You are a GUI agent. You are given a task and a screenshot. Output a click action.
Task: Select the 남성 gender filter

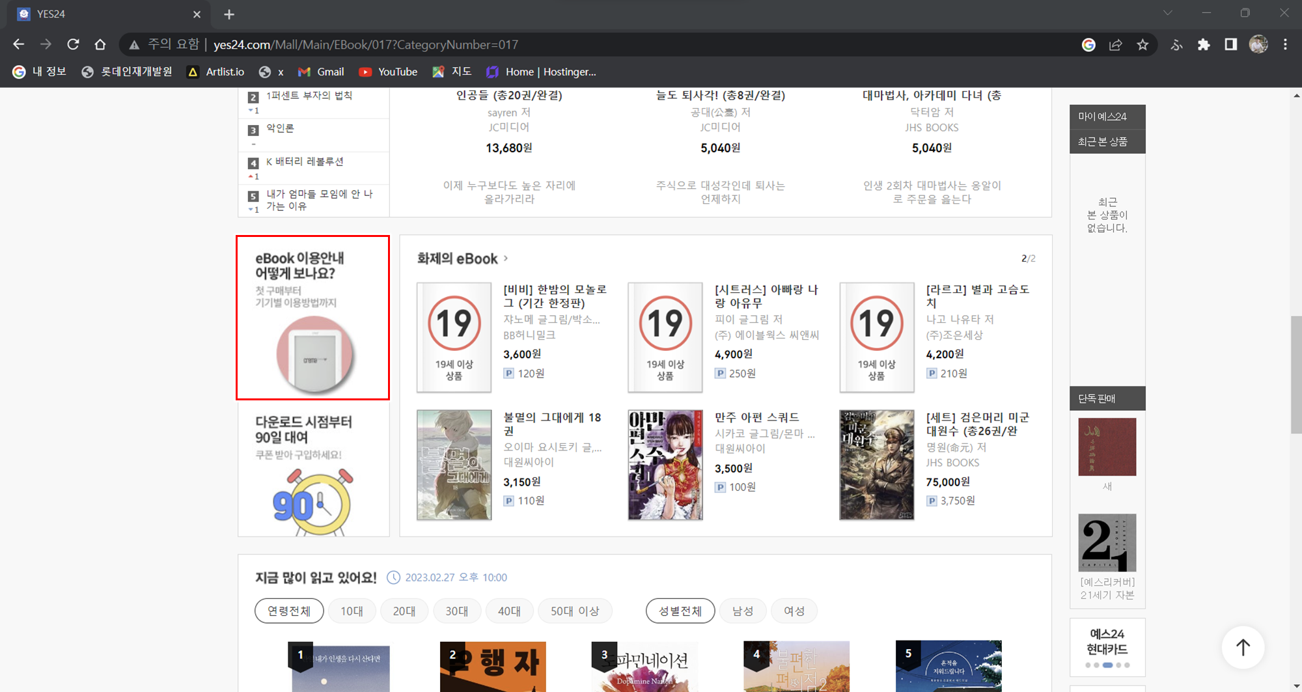tap(743, 611)
